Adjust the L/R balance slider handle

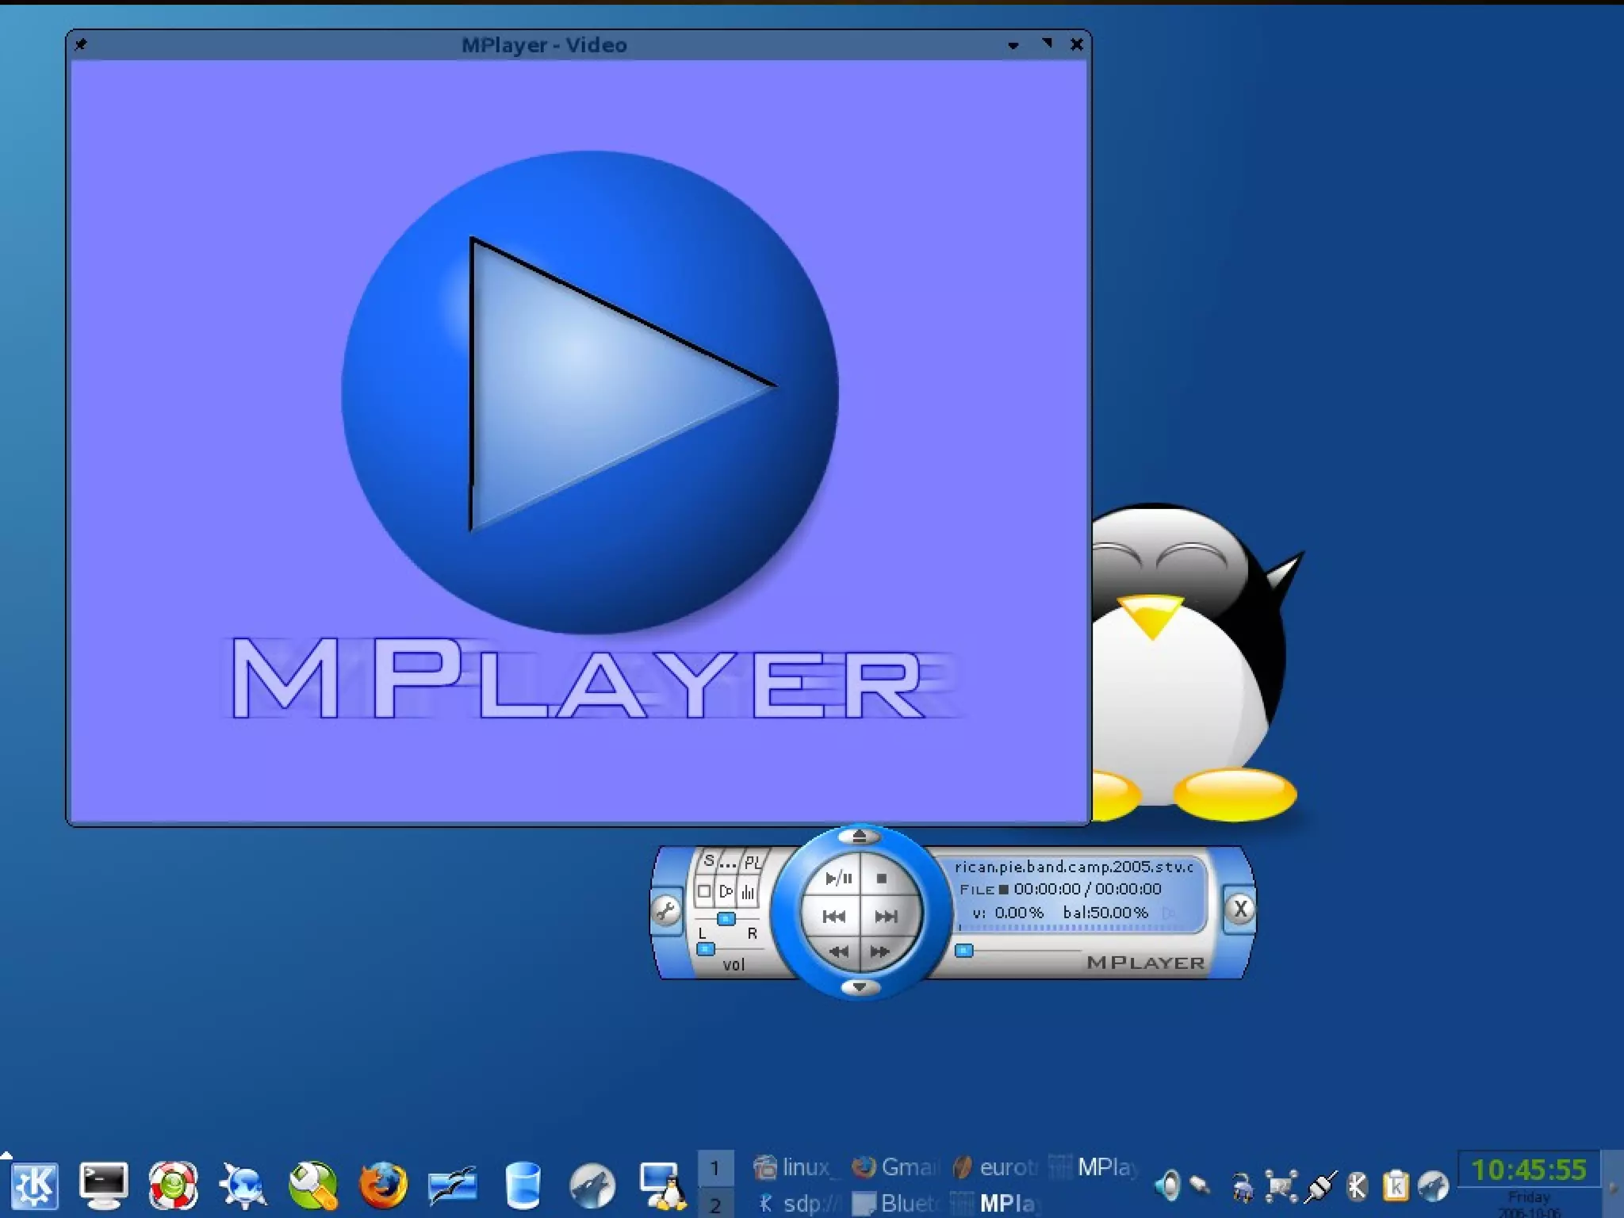[726, 919]
